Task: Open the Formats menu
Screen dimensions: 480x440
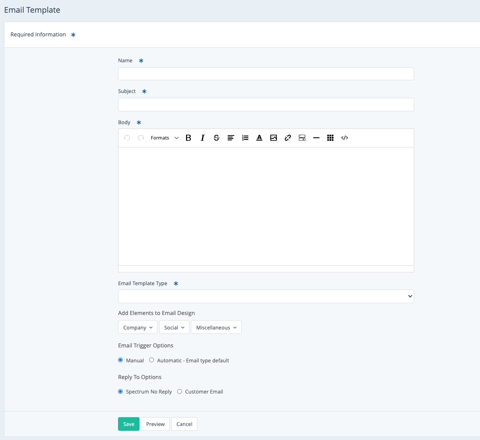Action: (164, 138)
